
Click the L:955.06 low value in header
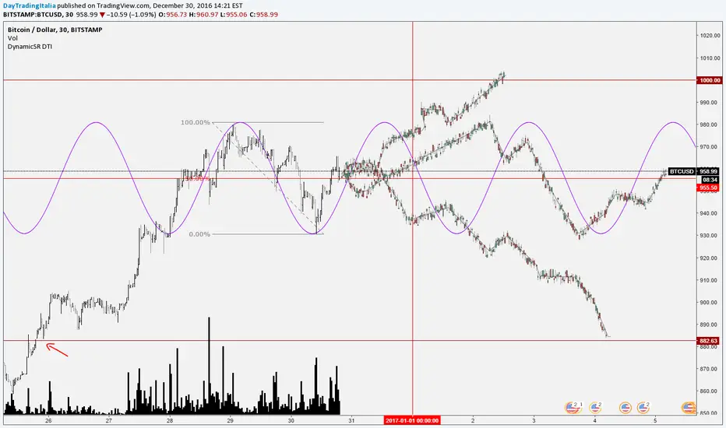click(x=234, y=14)
